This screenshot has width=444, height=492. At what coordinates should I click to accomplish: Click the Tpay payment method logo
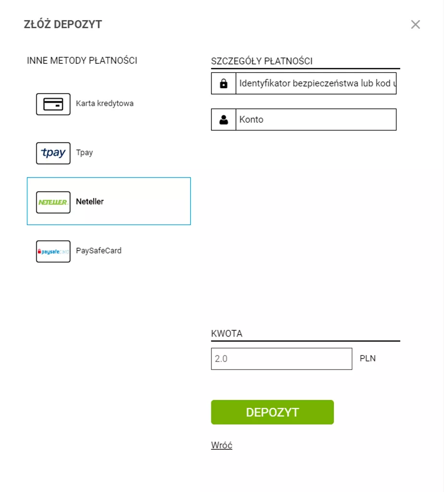coord(53,153)
